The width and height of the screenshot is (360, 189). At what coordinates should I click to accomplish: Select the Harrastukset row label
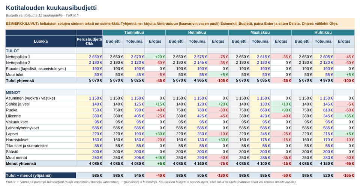[41, 140]
